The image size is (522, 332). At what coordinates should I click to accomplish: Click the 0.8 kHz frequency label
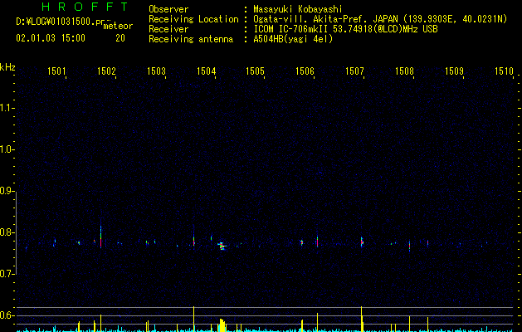click(x=7, y=232)
